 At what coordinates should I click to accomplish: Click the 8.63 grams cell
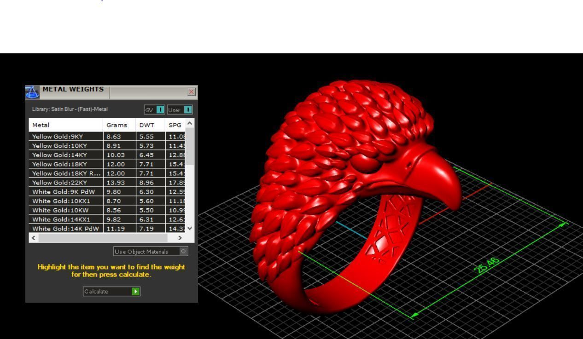pyautogui.click(x=119, y=137)
